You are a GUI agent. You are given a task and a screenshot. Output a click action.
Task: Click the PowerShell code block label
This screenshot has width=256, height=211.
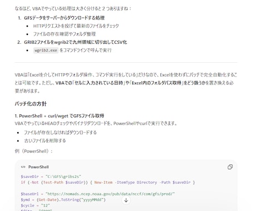pyautogui.click(x=38, y=167)
